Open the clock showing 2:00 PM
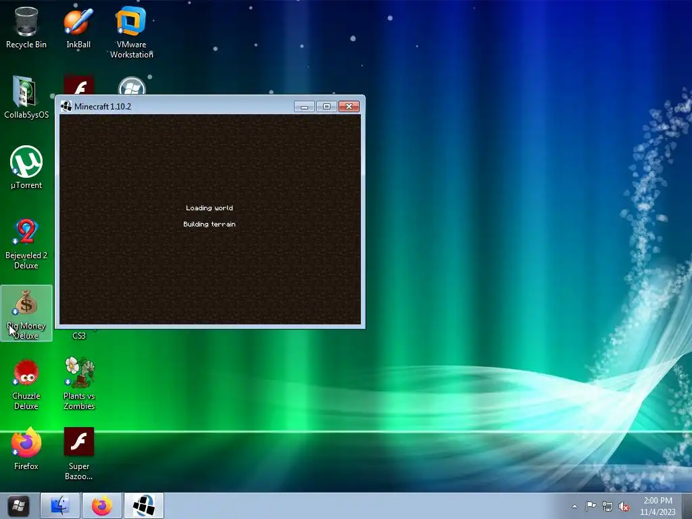 (x=658, y=506)
